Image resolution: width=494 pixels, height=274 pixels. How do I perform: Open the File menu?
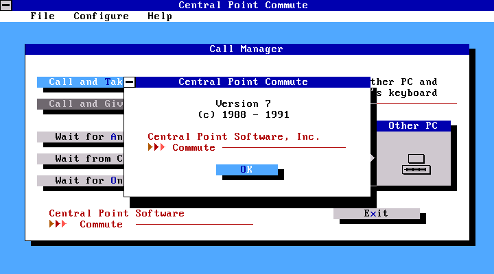click(x=43, y=16)
